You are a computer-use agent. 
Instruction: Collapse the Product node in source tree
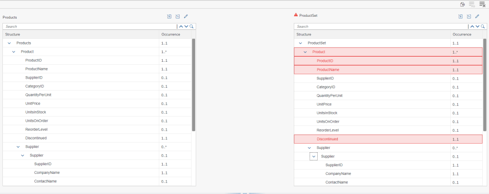[x=14, y=52]
